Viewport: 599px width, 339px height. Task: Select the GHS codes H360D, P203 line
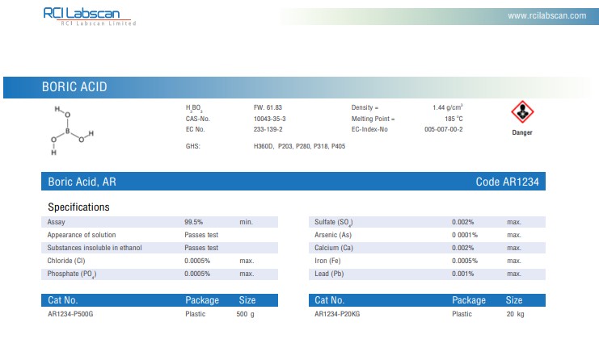coord(299,147)
